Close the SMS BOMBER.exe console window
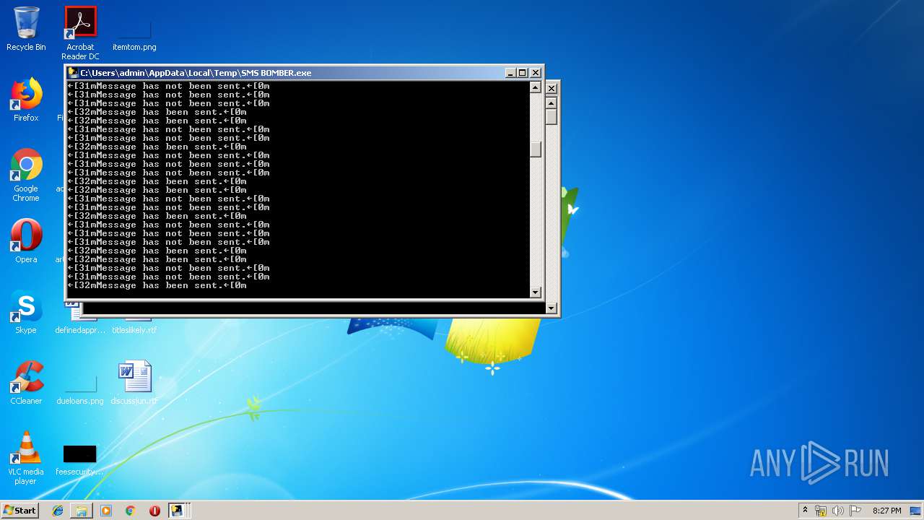The height and width of the screenshot is (520, 924). [x=536, y=73]
